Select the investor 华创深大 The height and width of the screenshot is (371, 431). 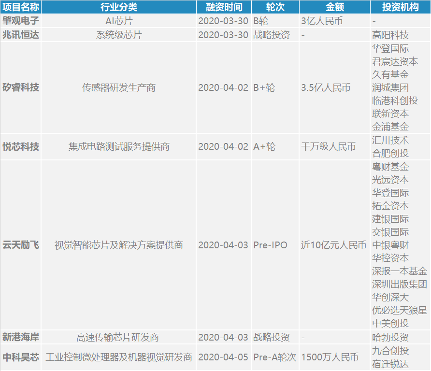pos(390,297)
